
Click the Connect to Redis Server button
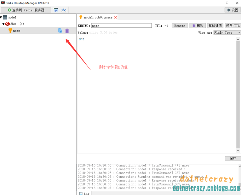[26, 10]
